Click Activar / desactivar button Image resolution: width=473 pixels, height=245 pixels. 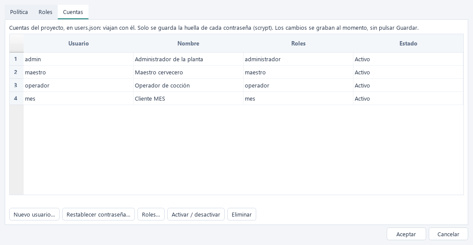click(x=196, y=214)
